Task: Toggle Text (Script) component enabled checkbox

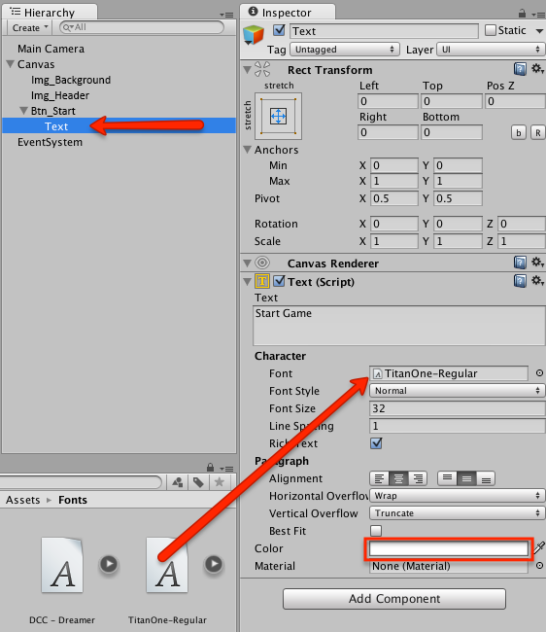Action: [x=279, y=281]
